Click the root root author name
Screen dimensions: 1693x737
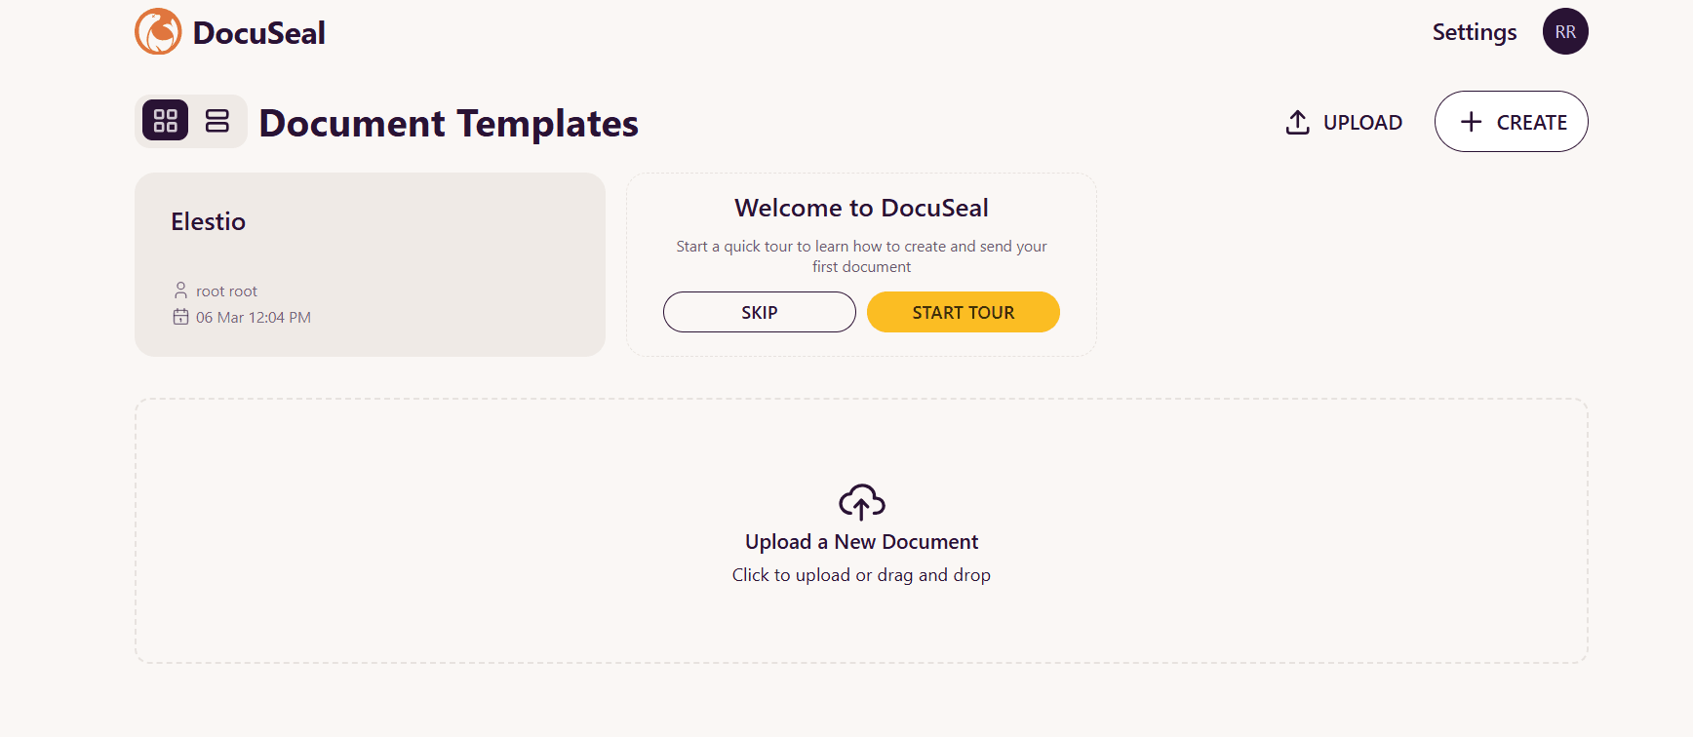(226, 291)
